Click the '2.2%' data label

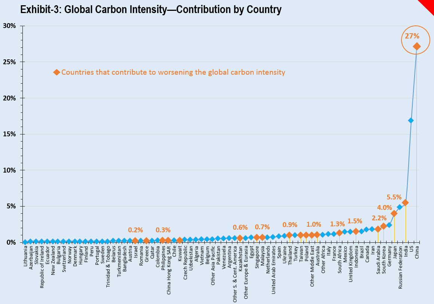[379, 218]
